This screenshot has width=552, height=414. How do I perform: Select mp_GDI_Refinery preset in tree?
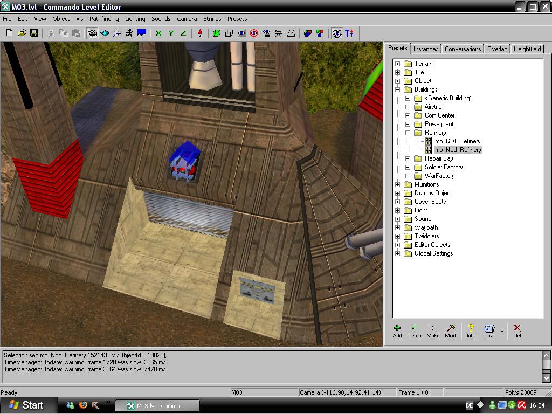(458, 141)
